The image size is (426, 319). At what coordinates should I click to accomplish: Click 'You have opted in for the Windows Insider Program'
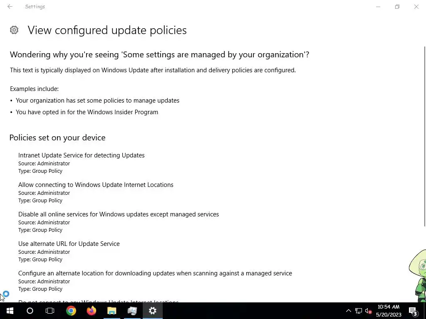click(x=87, y=112)
